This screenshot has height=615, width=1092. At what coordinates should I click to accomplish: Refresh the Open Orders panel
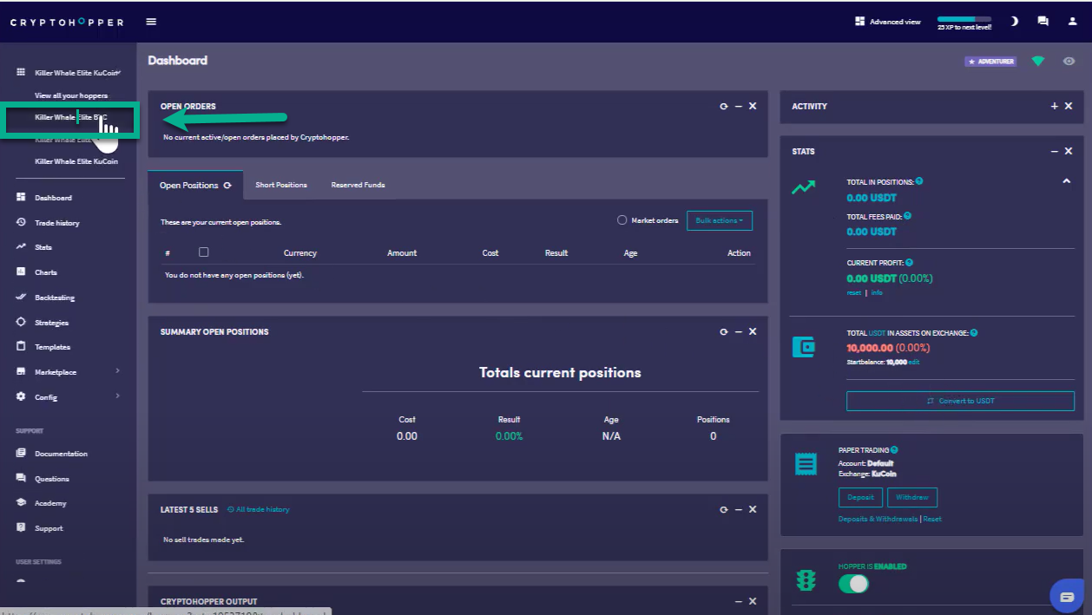coord(723,106)
